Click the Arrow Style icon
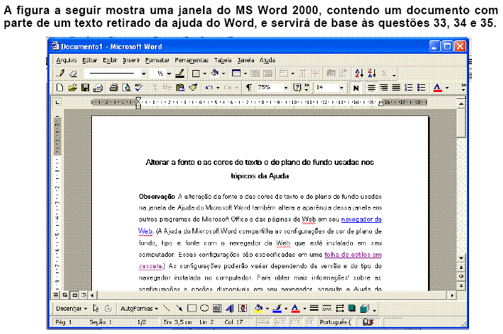The image size is (503, 334). click(340, 309)
